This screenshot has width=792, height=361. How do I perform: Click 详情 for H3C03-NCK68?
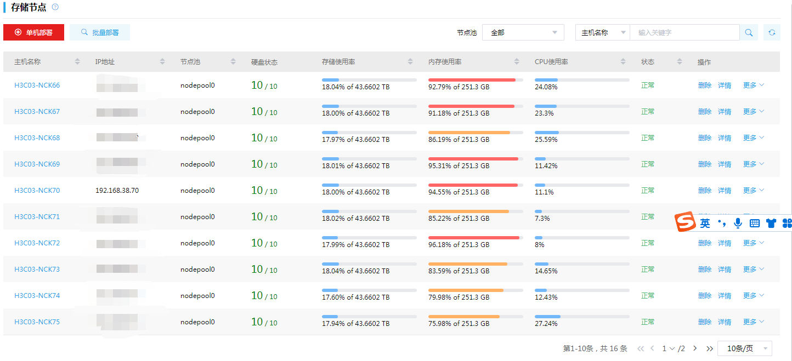coord(725,138)
